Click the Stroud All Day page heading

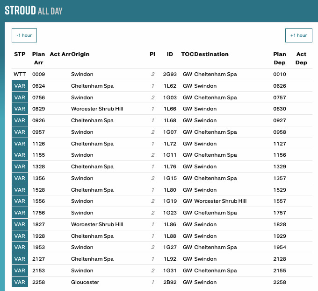(33, 11)
